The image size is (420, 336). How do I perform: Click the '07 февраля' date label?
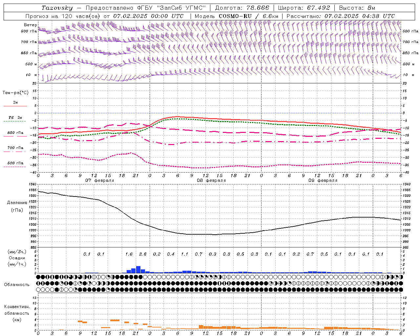(100, 180)
